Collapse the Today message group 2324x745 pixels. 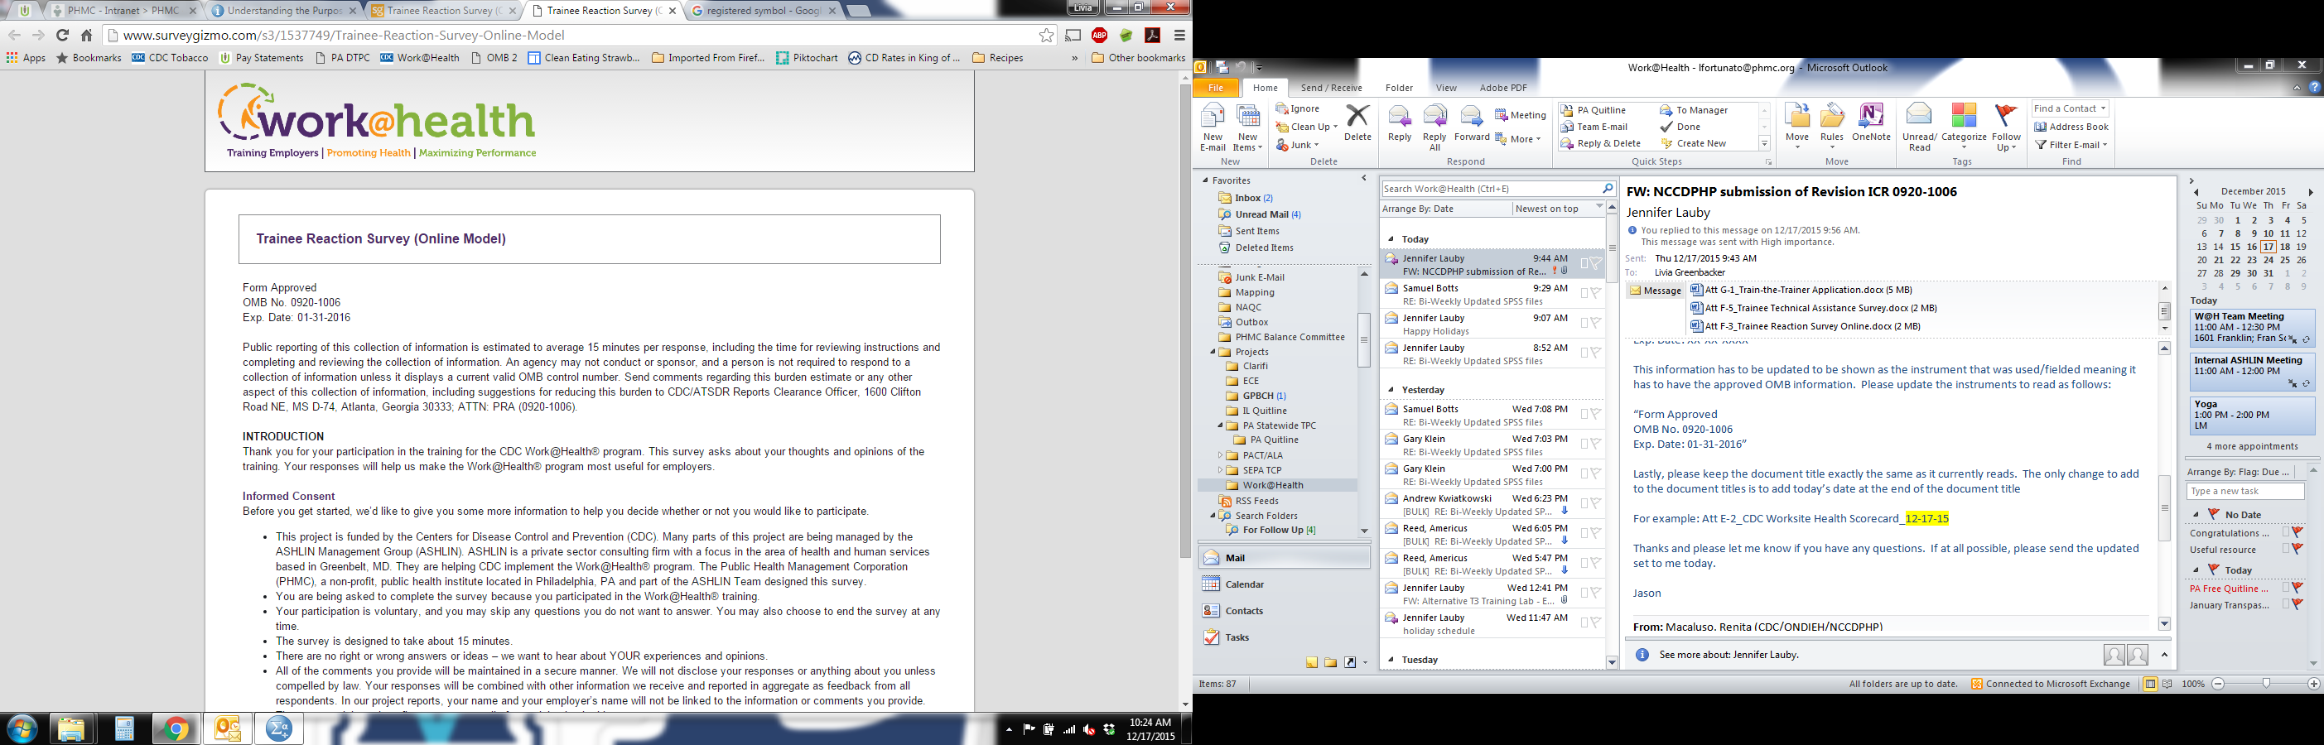pyautogui.click(x=1391, y=239)
